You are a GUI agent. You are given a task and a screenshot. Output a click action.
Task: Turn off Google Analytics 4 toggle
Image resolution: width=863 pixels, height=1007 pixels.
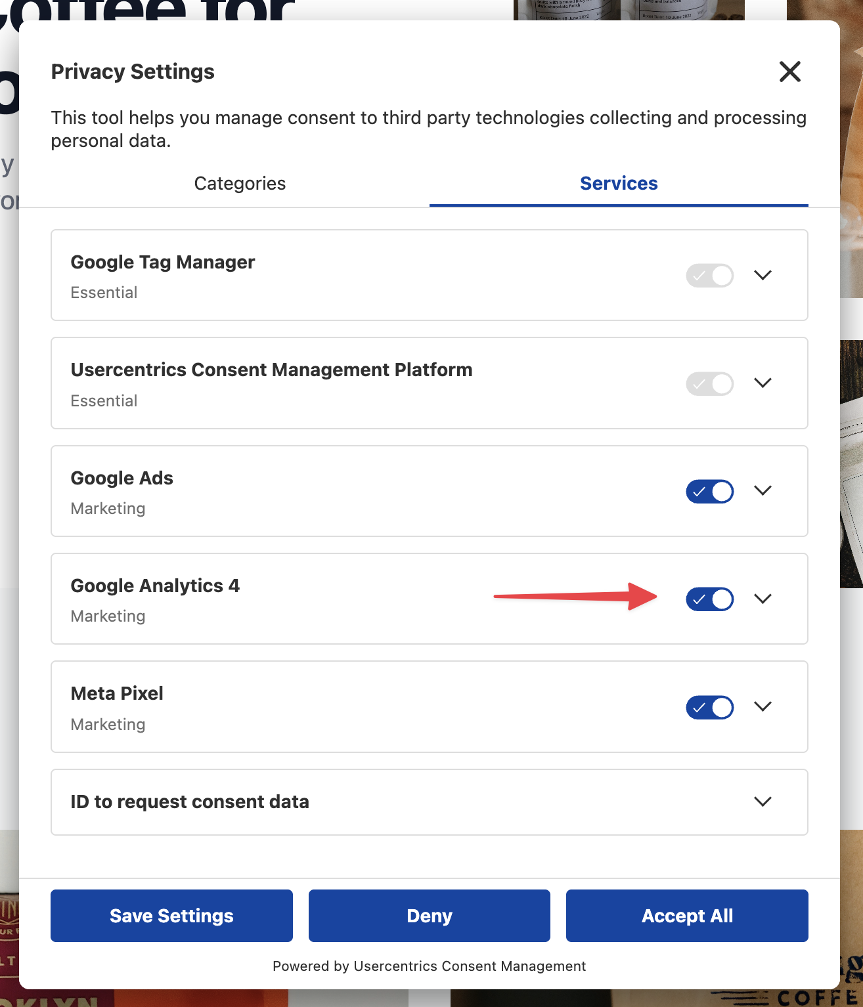click(x=710, y=599)
